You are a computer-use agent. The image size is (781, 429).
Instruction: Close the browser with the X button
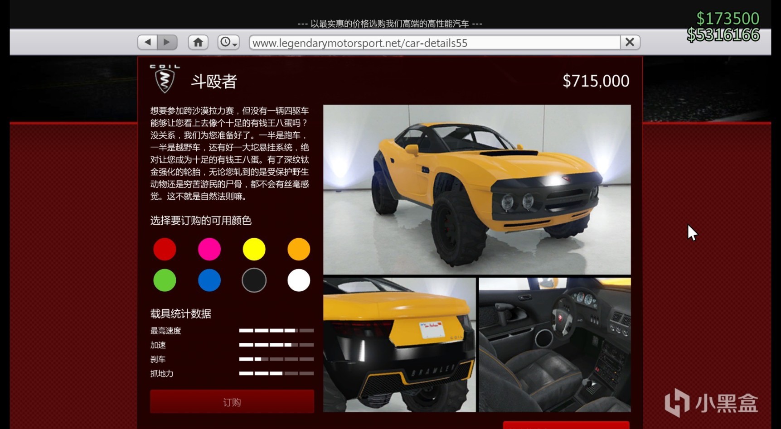pyautogui.click(x=630, y=43)
